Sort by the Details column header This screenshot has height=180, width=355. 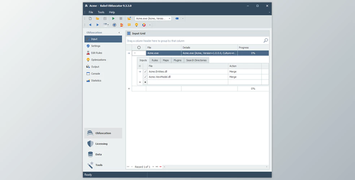(x=209, y=48)
